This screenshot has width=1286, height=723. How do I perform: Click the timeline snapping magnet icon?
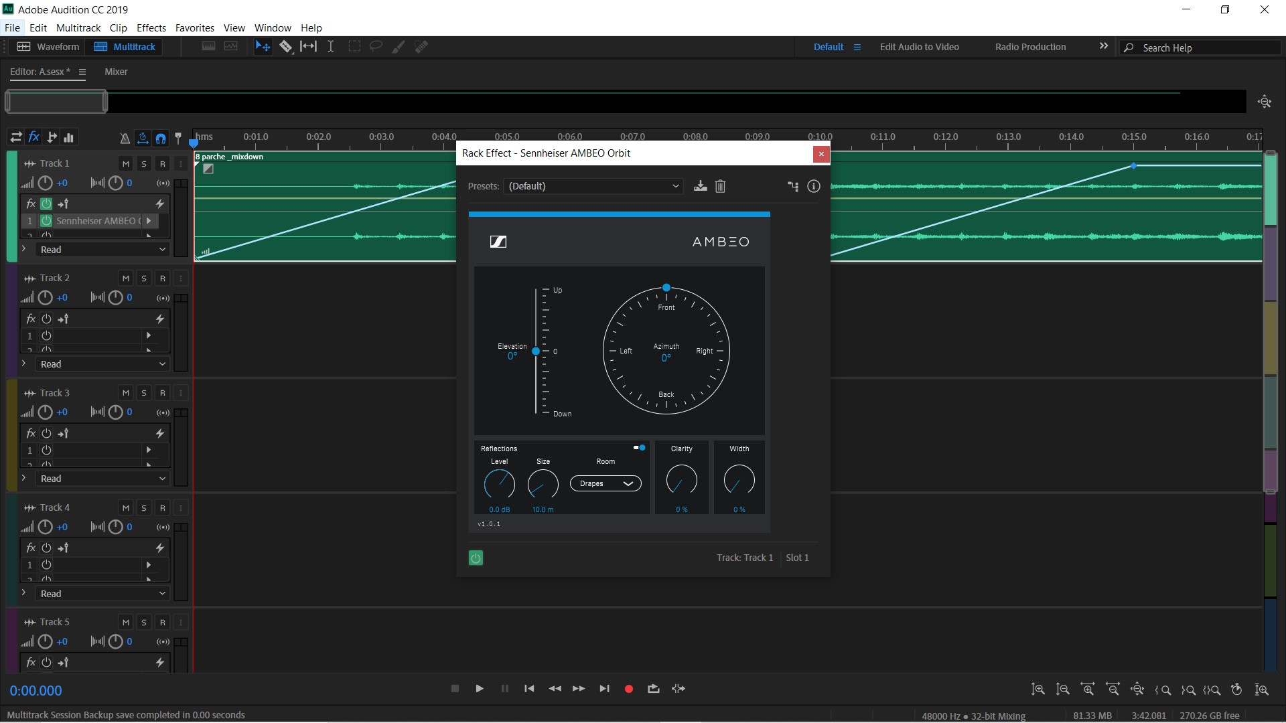click(161, 138)
